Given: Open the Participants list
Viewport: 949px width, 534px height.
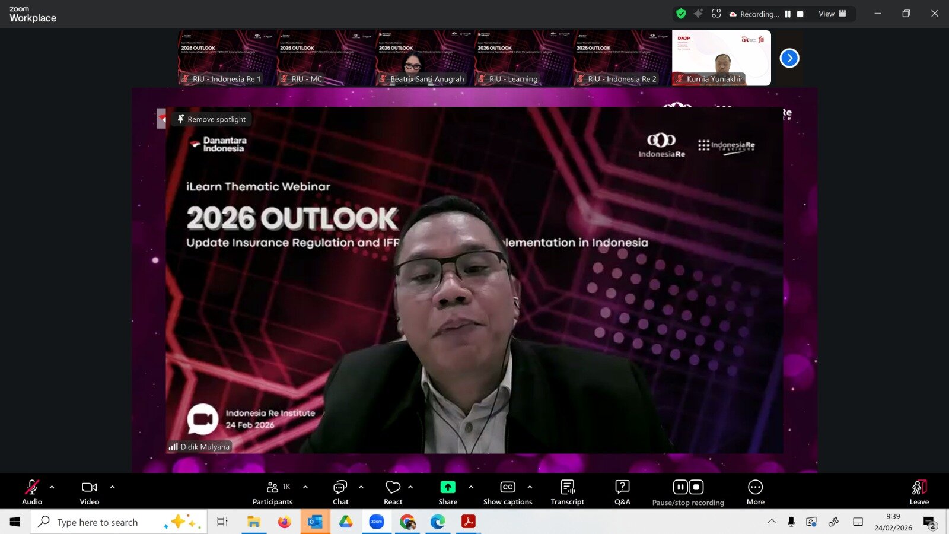Looking at the screenshot, I should (x=272, y=492).
